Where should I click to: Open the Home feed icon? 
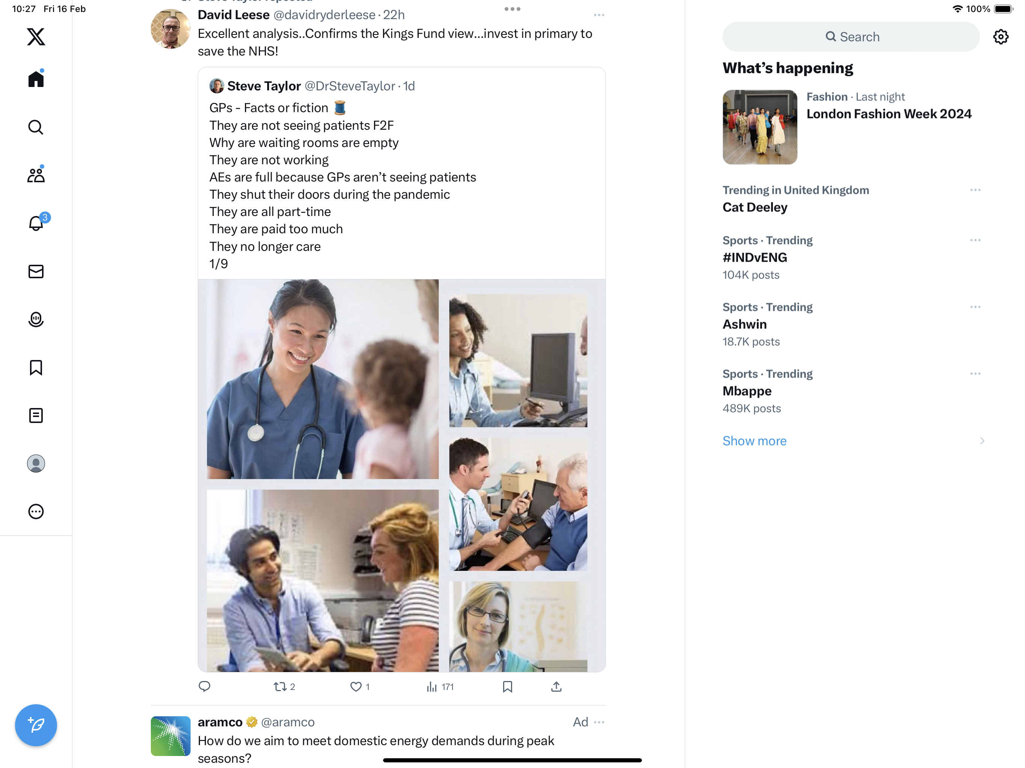coord(36,79)
